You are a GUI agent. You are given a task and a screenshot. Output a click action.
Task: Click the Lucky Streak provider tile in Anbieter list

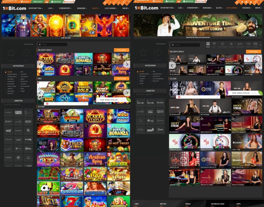coord(150,111)
